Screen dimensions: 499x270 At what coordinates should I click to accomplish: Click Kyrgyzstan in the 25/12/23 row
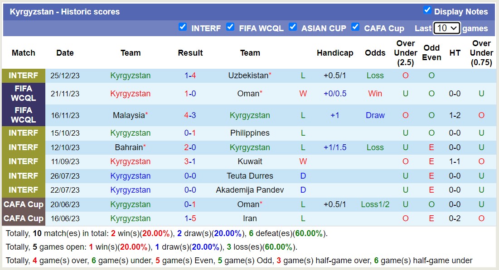(130, 75)
